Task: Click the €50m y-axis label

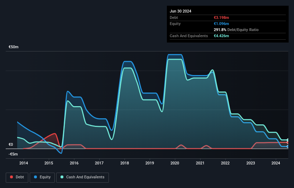Action: click(x=14, y=47)
